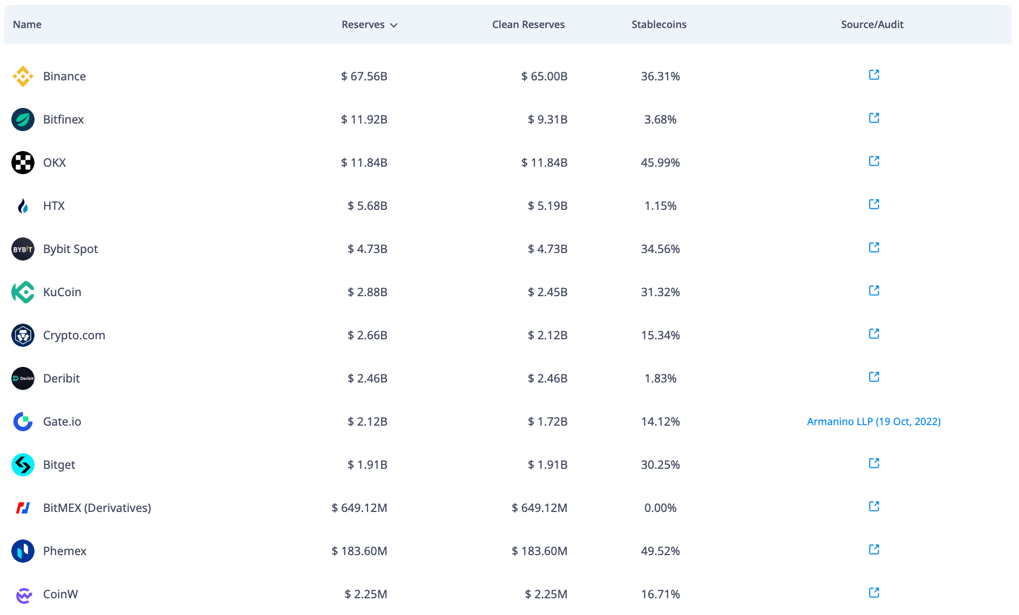1019x615 pixels.
Task: Click the Binance logo
Action: [x=23, y=76]
